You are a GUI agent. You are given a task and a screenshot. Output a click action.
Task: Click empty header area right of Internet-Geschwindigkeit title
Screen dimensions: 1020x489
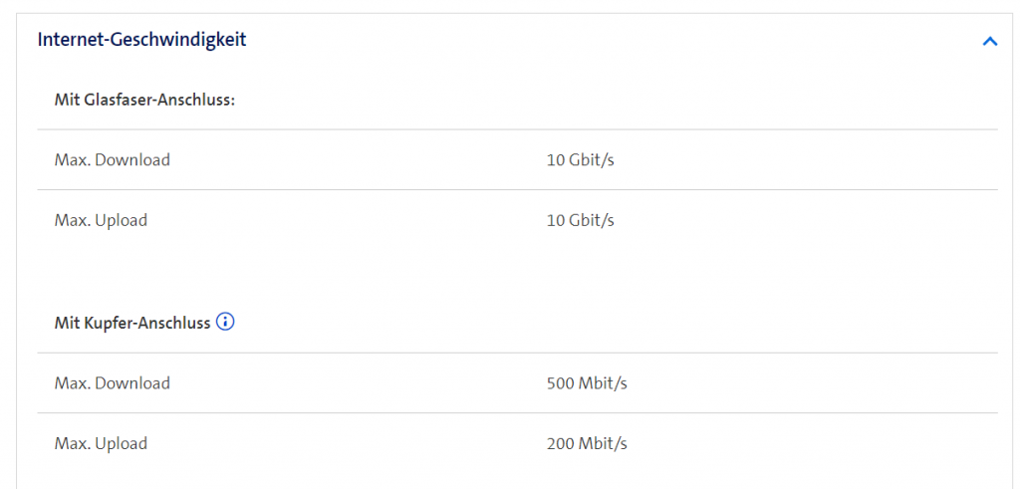[x=598, y=40]
